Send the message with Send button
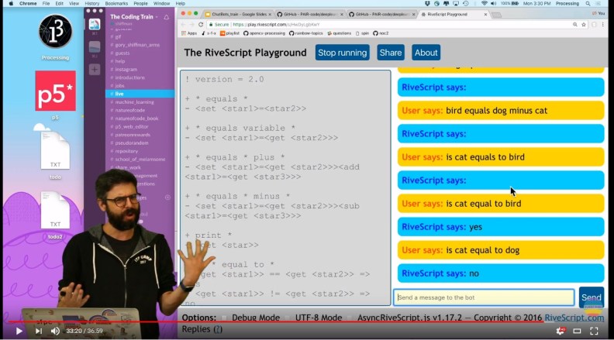 pyautogui.click(x=591, y=297)
